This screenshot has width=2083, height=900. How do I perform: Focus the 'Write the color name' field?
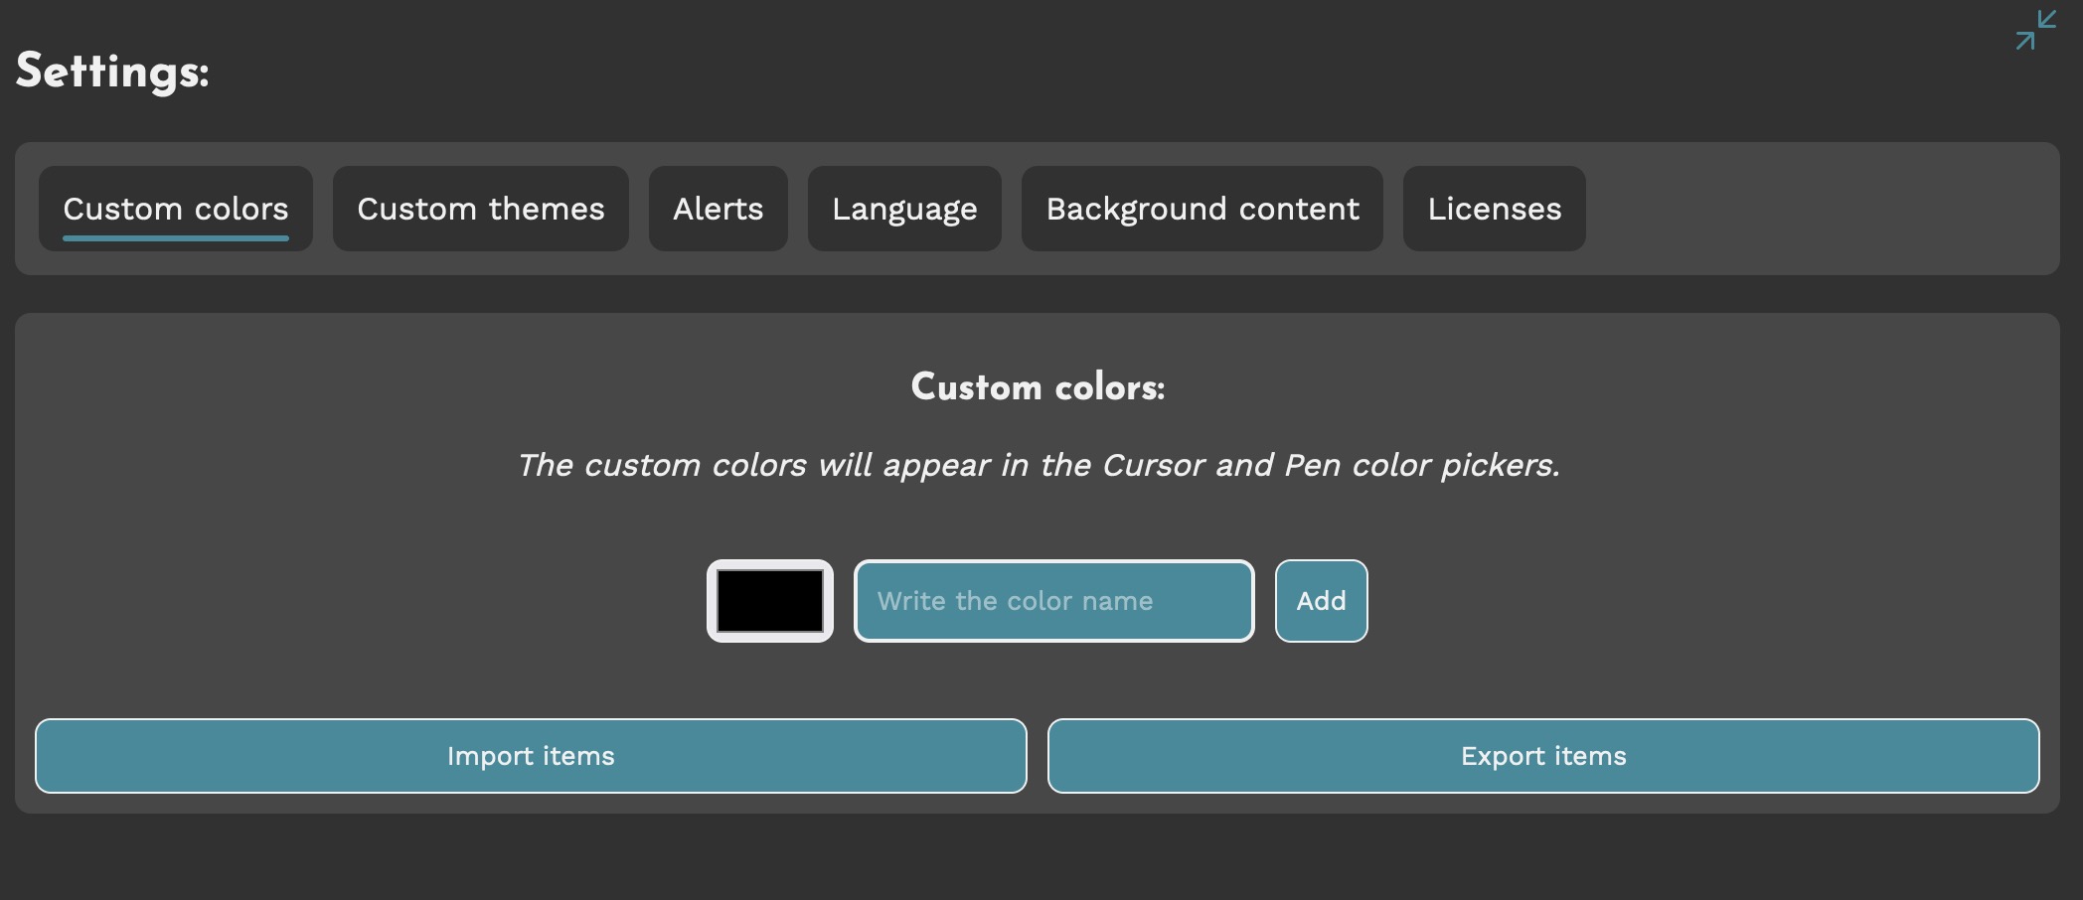point(1054,601)
